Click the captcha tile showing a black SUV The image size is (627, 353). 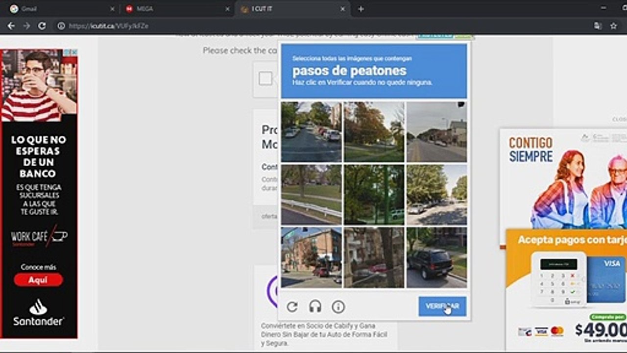click(x=436, y=257)
